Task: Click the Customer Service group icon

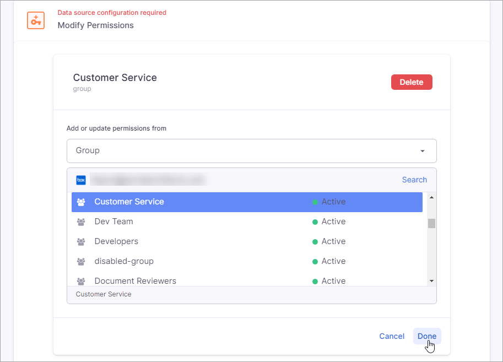Action: (82, 202)
